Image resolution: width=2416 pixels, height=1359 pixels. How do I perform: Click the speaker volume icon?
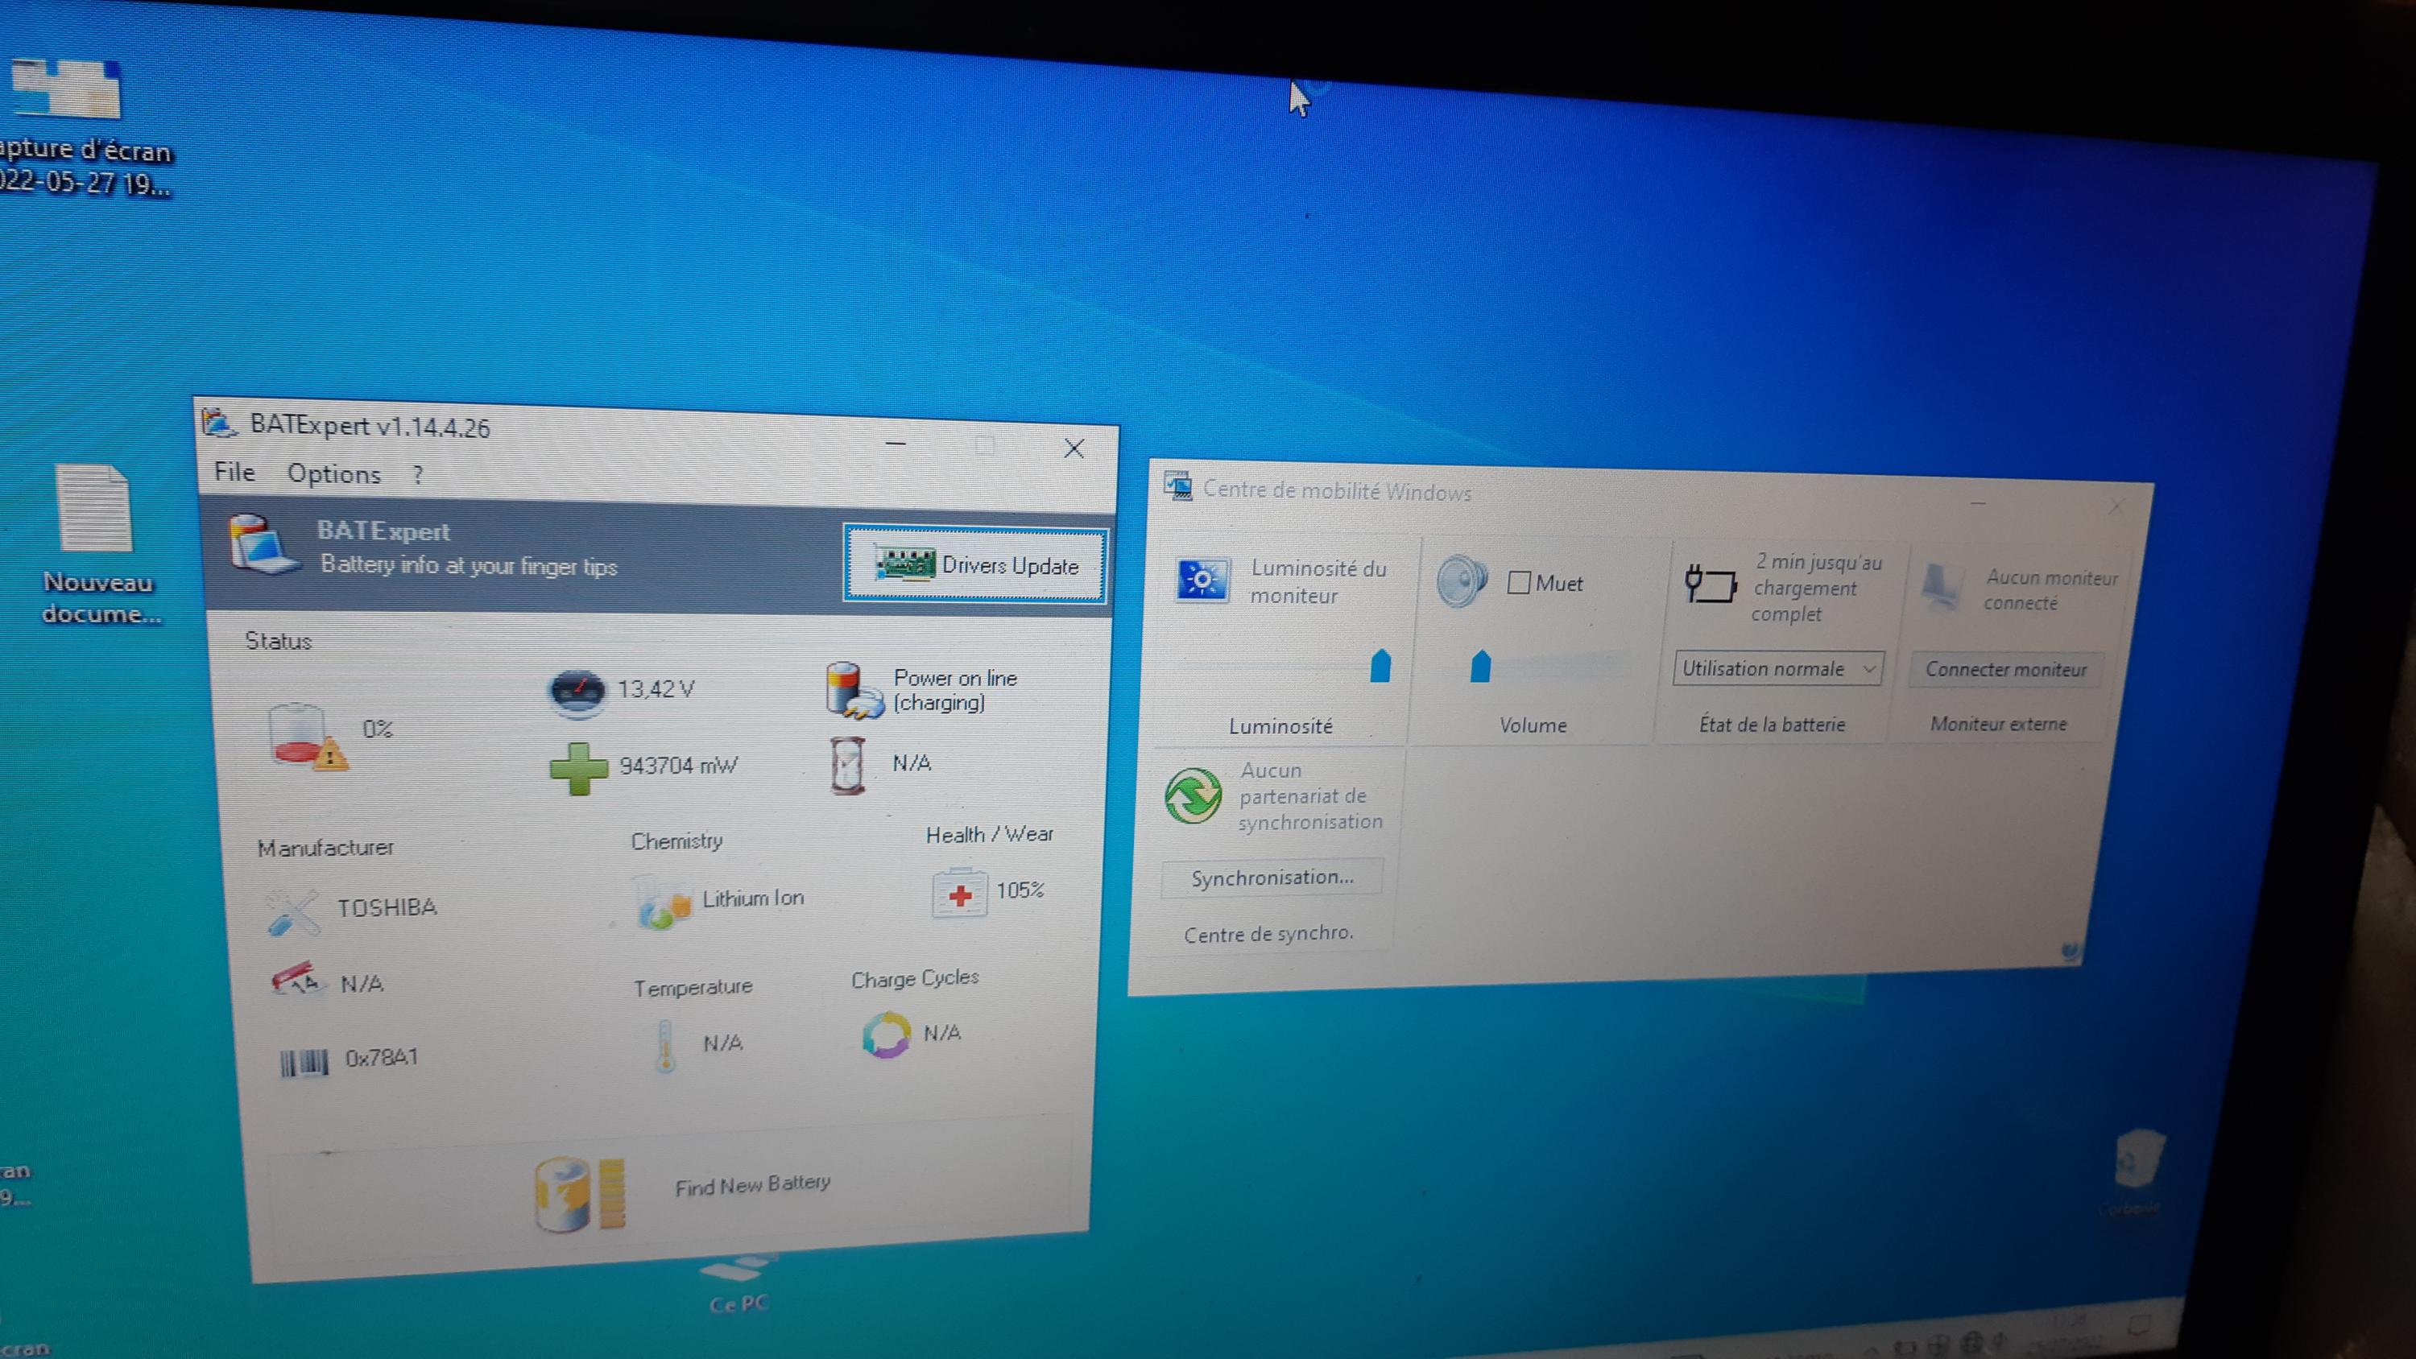1461,581
